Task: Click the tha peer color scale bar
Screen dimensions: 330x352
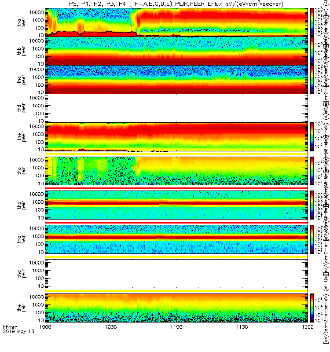Action: pyautogui.click(x=312, y=22)
